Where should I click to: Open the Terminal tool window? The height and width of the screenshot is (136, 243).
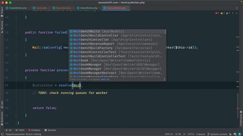(50, 130)
